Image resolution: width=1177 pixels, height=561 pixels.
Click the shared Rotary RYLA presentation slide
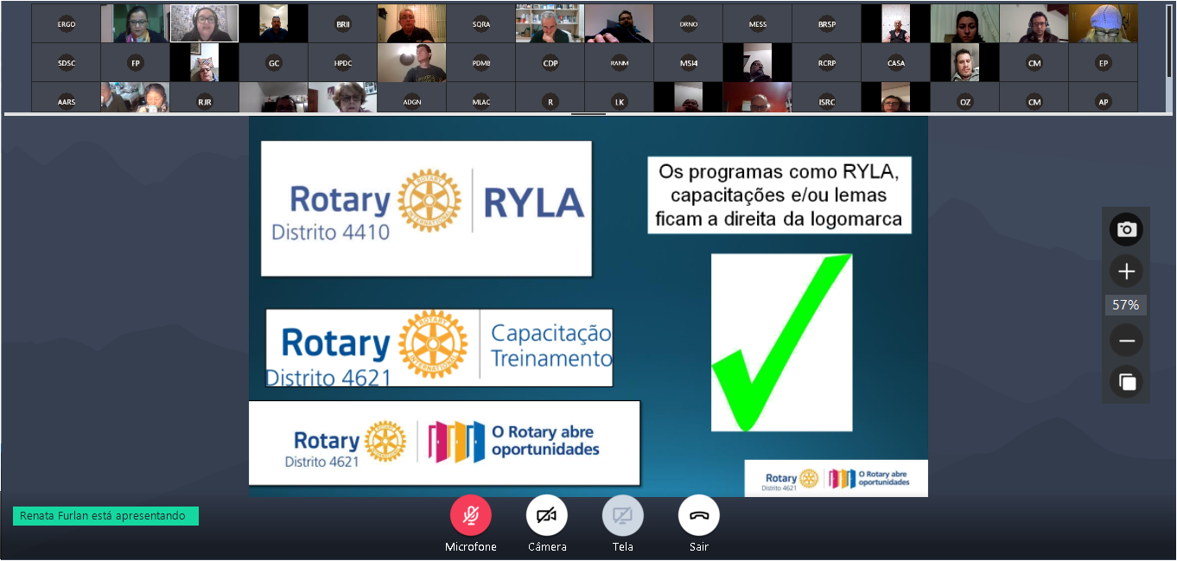[588, 306]
